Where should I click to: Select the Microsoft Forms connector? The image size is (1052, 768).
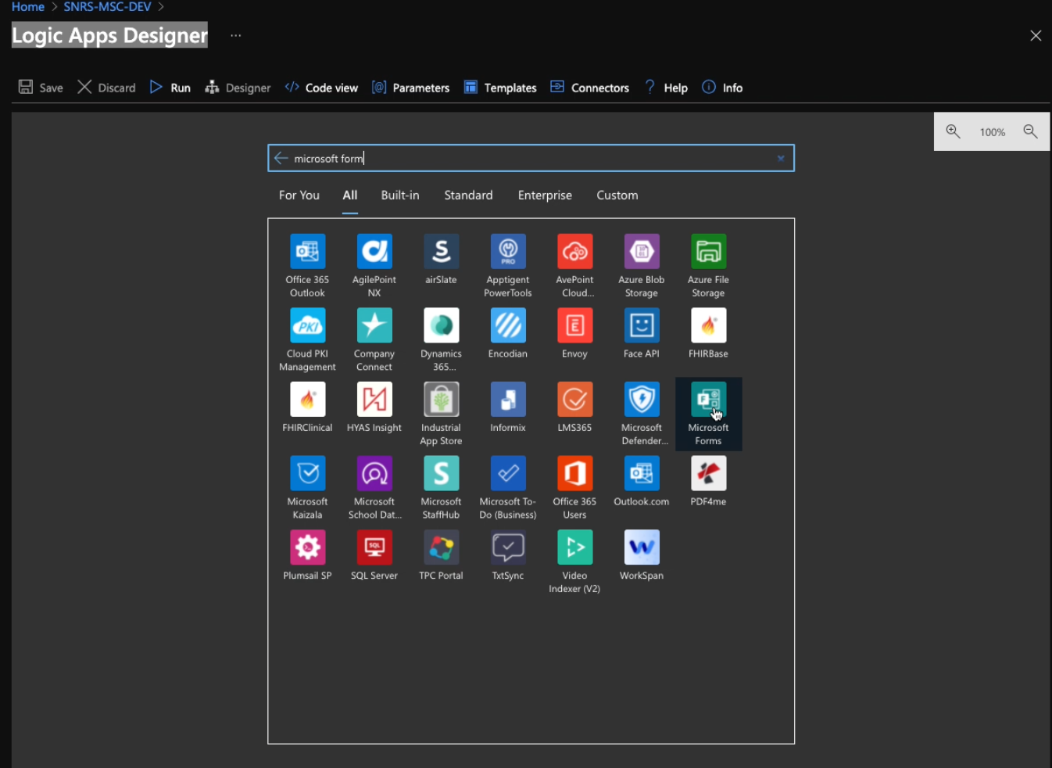point(708,414)
